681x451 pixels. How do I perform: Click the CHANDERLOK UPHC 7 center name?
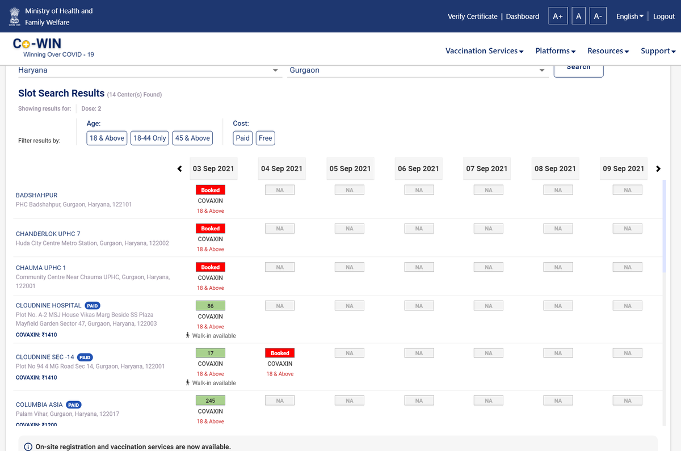[48, 234]
